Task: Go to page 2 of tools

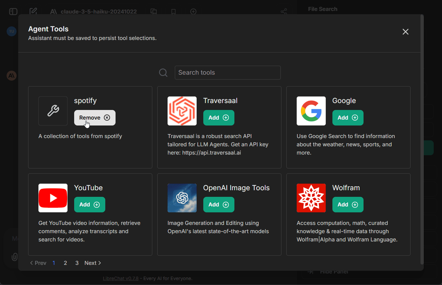Action: pyautogui.click(x=66, y=263)
